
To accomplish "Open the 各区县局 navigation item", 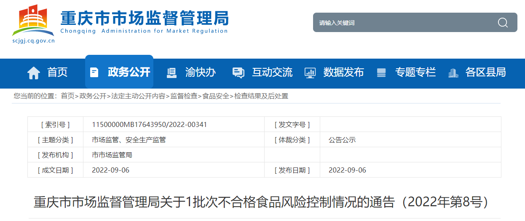I will point(485,72).
